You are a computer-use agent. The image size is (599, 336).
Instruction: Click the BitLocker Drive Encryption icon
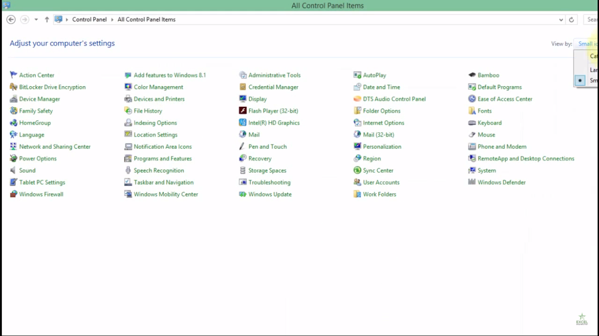coord(14,87)
